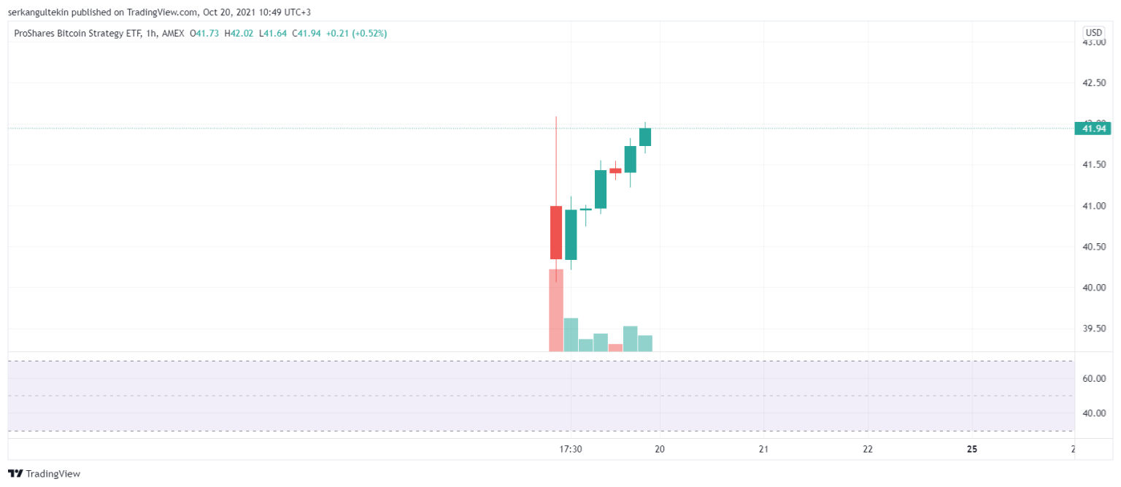Click the tallest red volume bar
This screenshot has width=1121, height=487.
click(x=556, y=310)
